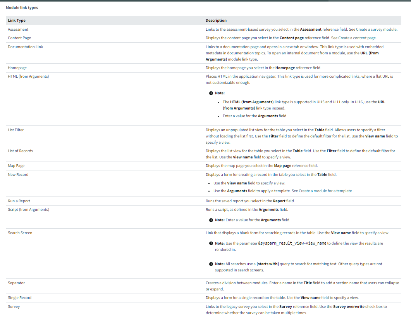Follow the 'Create a content page' link
Image resolution: width=411 pixels, height=318 pixels.
pyautogui.click(x=357, y=38)
